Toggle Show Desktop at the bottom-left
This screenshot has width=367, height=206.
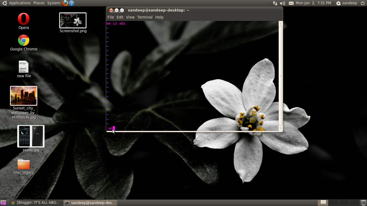coord(3,203)
